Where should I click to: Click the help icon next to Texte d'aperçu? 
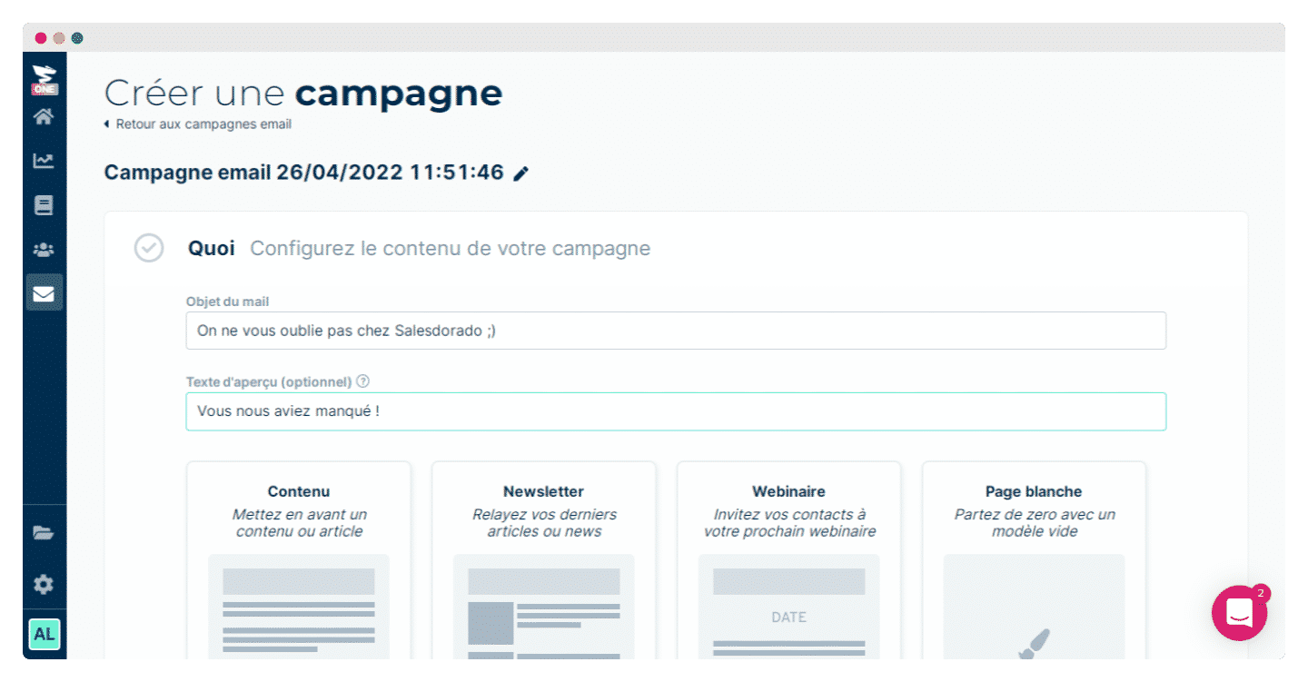pyautogui.click(x=363, y=381)
